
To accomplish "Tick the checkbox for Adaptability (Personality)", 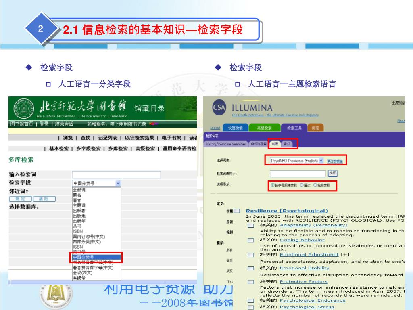I will pyautogui.click(x=251, y=225).
